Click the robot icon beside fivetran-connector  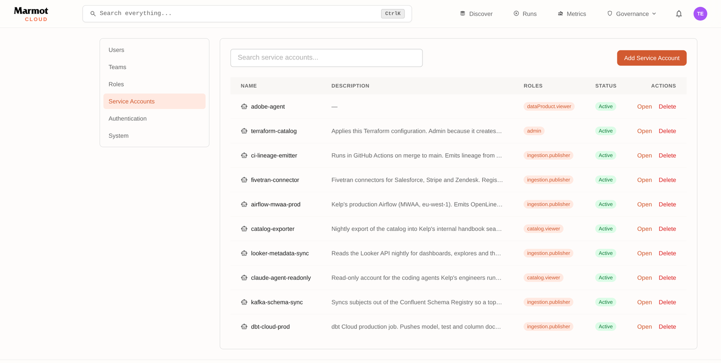[244, 180]
